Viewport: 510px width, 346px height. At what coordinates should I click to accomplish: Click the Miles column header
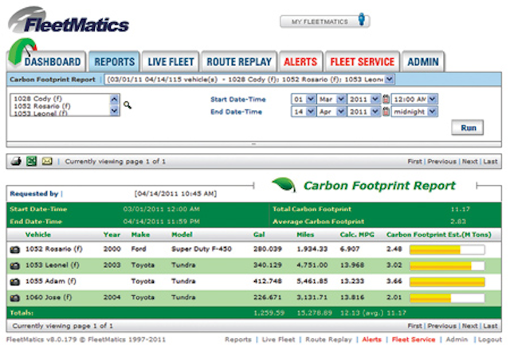pos(305,234)
